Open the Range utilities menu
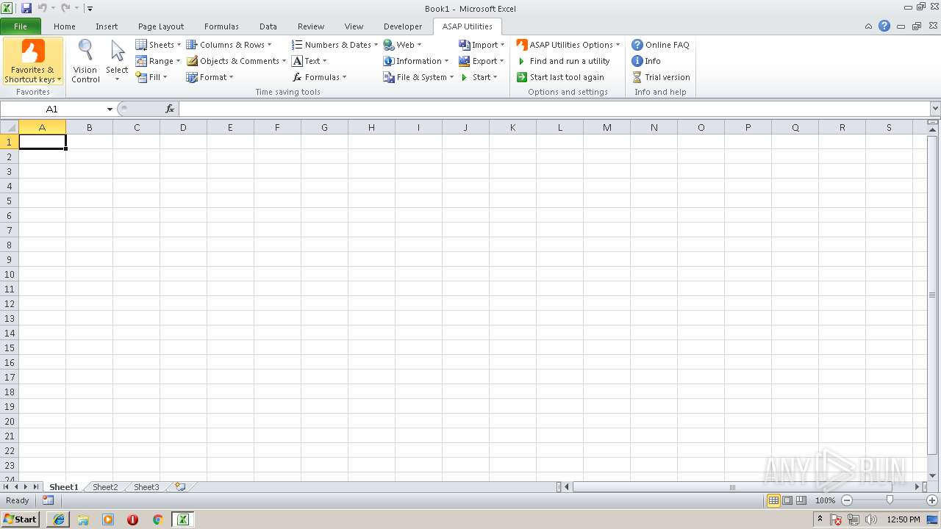 [157, 61]
